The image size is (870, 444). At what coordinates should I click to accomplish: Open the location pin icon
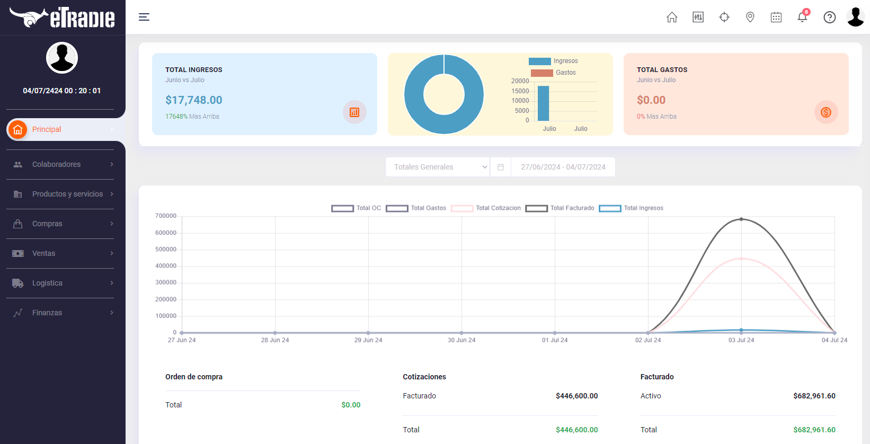(x=750, y=17)
